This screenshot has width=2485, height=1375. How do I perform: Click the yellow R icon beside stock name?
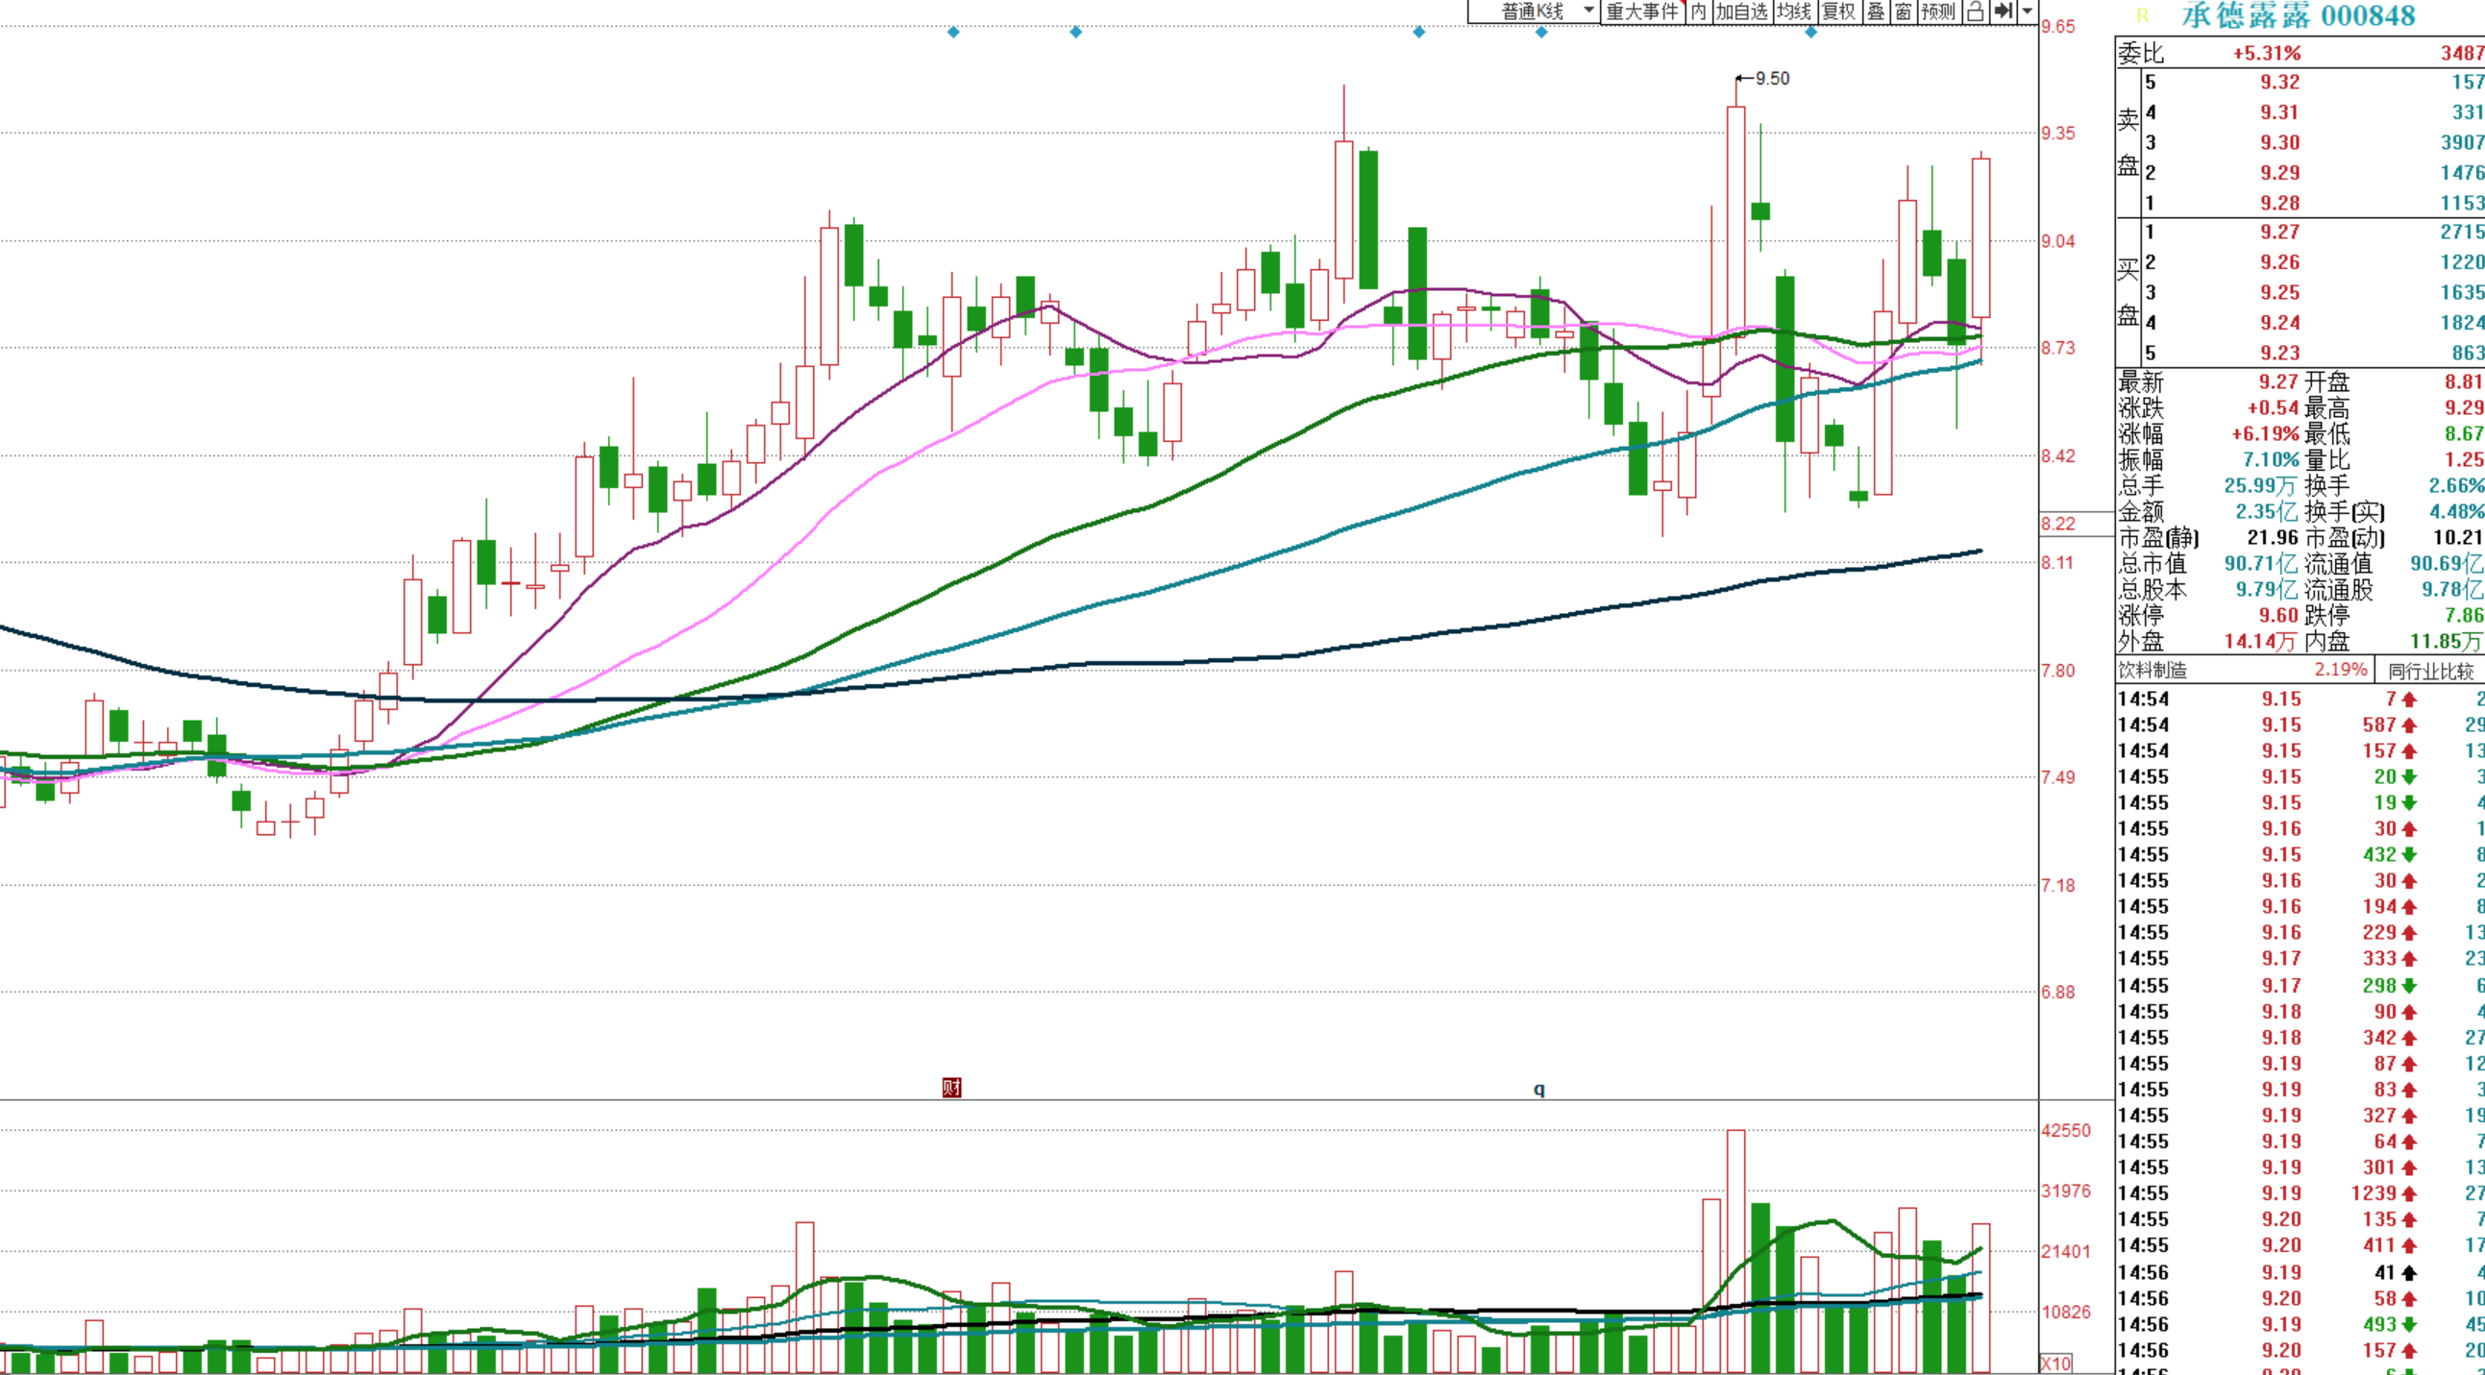(x=2144, y=15)
